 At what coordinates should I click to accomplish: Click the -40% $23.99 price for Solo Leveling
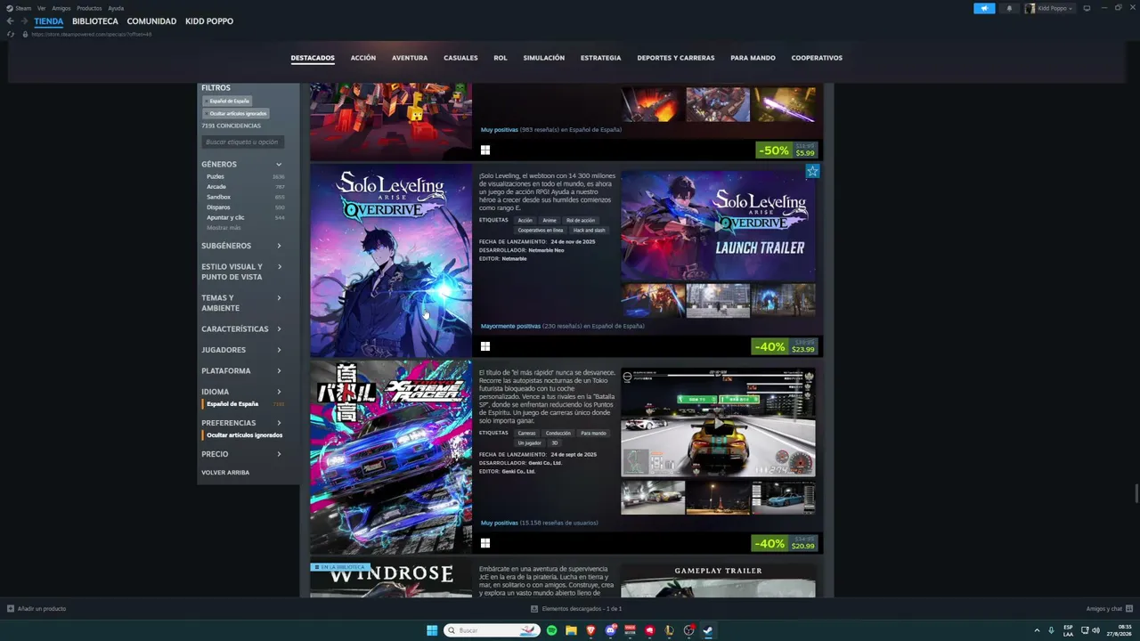785,346
